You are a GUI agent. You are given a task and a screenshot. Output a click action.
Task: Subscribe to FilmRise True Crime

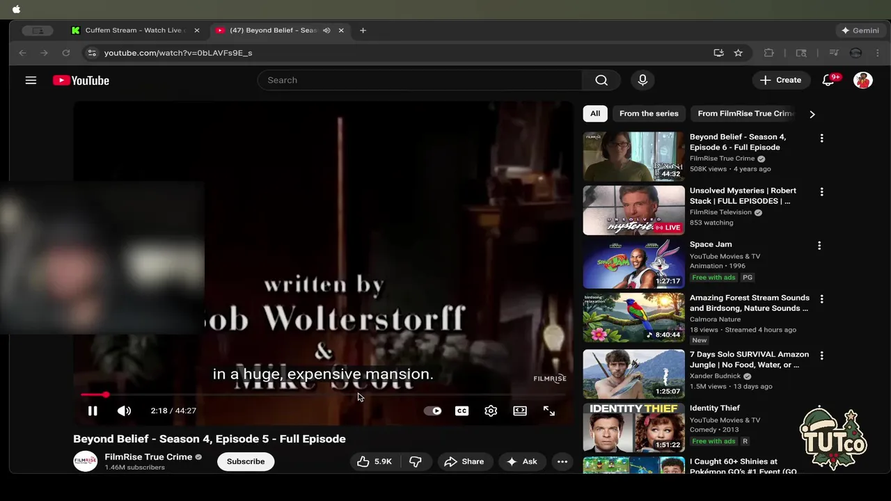[246, 461]
